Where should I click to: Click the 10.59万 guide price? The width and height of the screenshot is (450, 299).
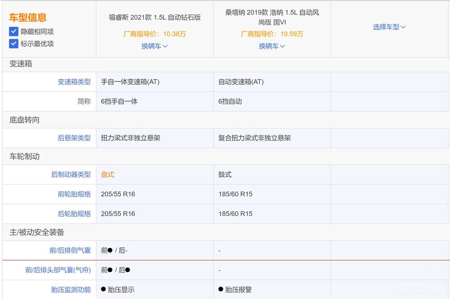click(x=292, y=34)
